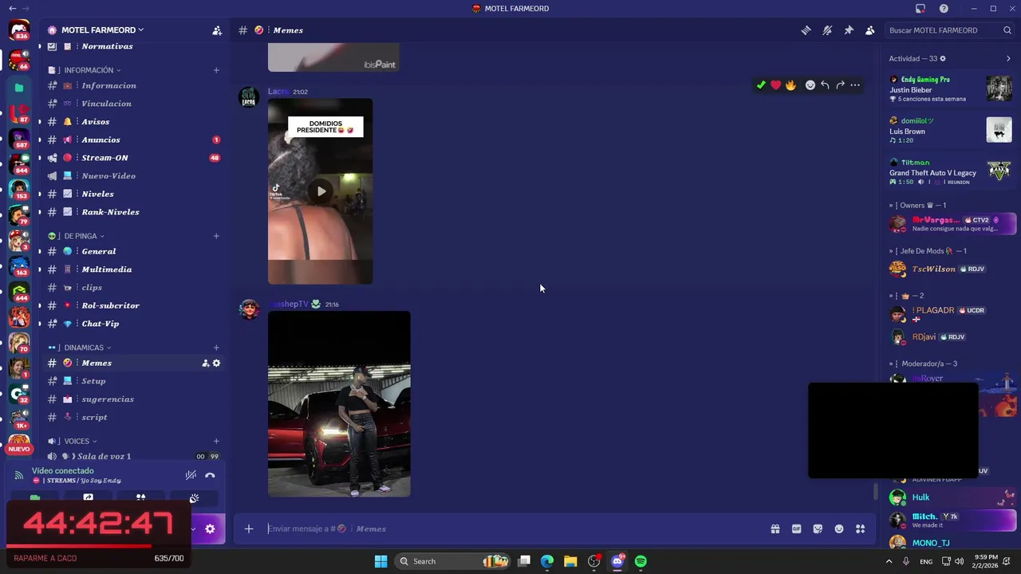Add channel to DE PINGA category
The image size is (1021, 574).
[x=216, y=236]
